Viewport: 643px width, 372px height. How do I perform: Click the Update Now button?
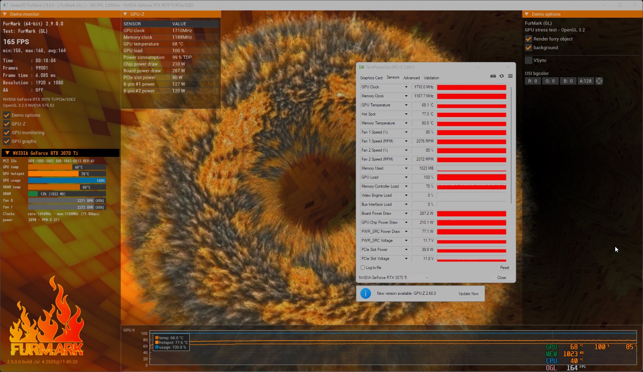pyautogui.click(x=468, y=294)
